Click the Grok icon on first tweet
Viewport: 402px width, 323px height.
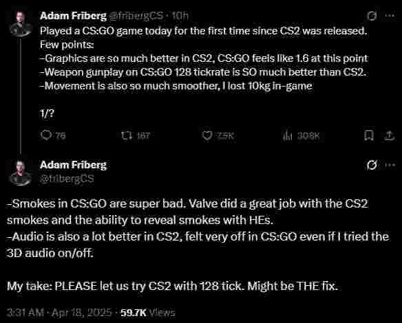[x=372, y=16]
